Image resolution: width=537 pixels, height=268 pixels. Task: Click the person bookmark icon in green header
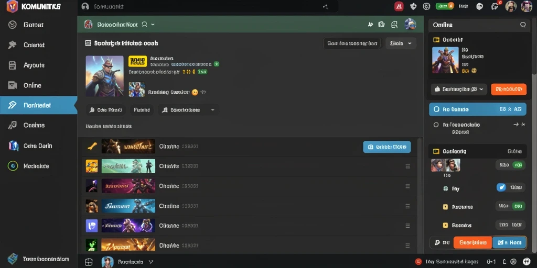click(x=394, y=24)
